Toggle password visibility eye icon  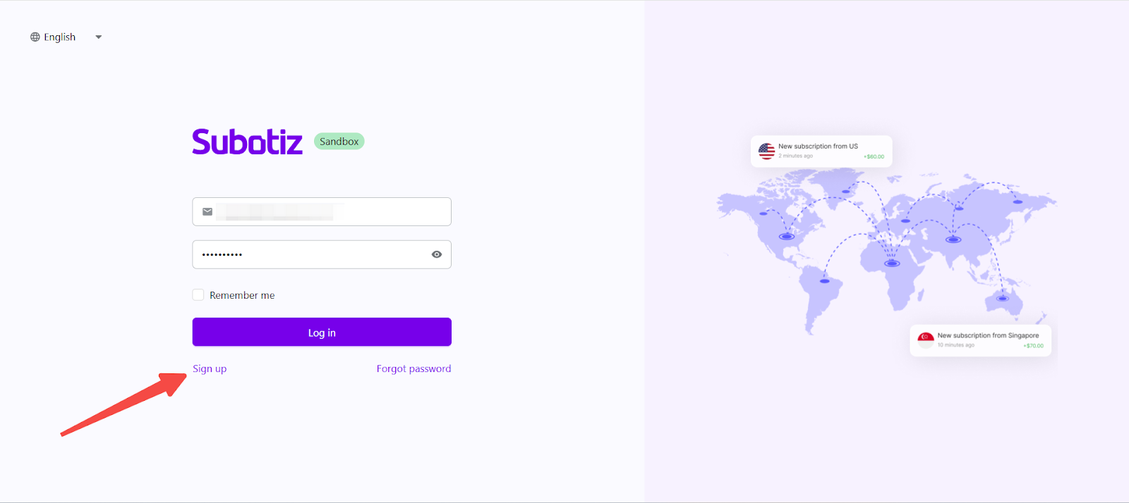coord(437,254)
